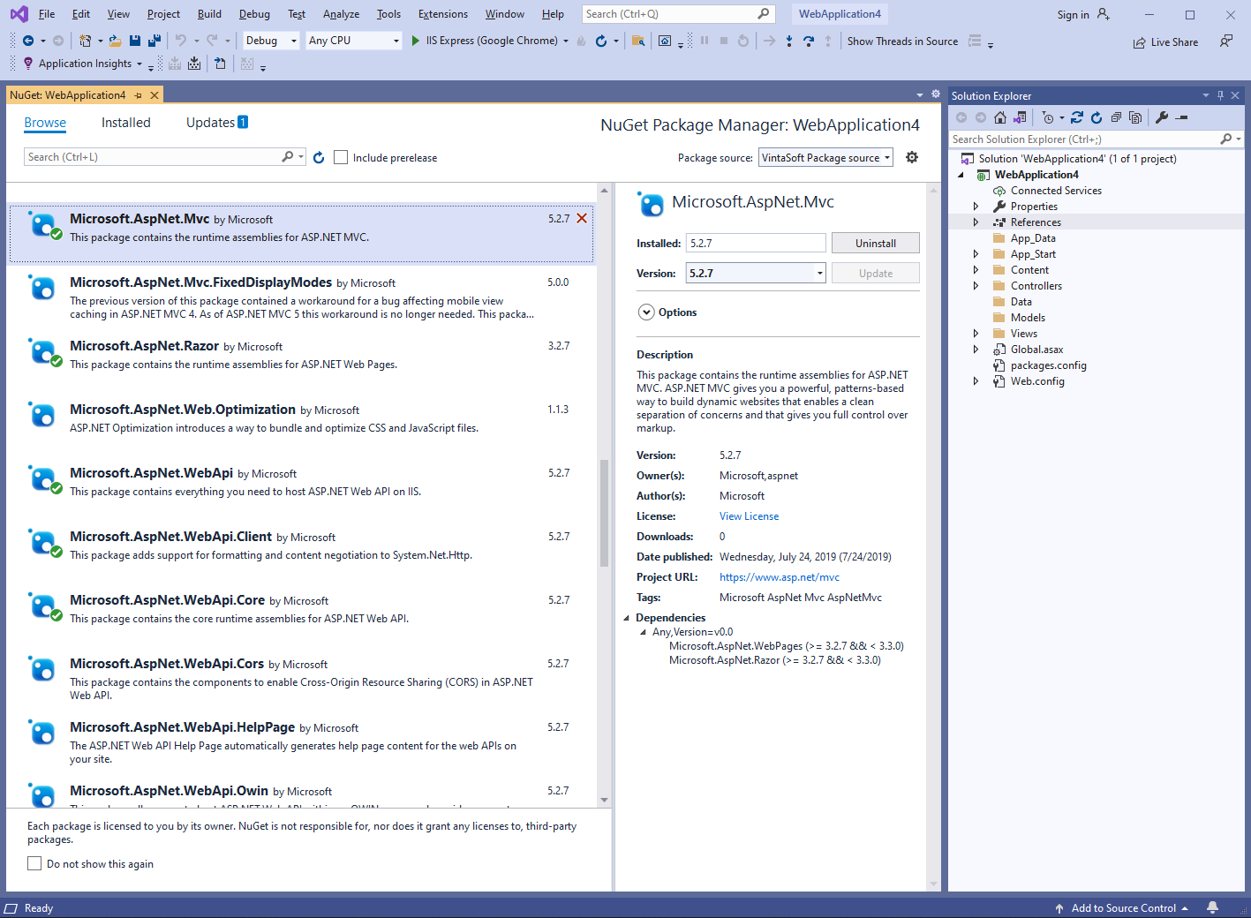Check the Do not show this again box
Screen dimensions: 1251x918
pyautogui.click(x=34, y=863)
